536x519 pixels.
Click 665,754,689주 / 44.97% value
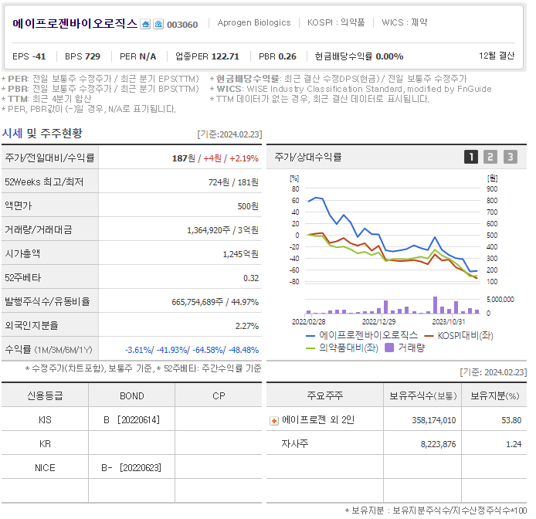[x=215, y=302]
